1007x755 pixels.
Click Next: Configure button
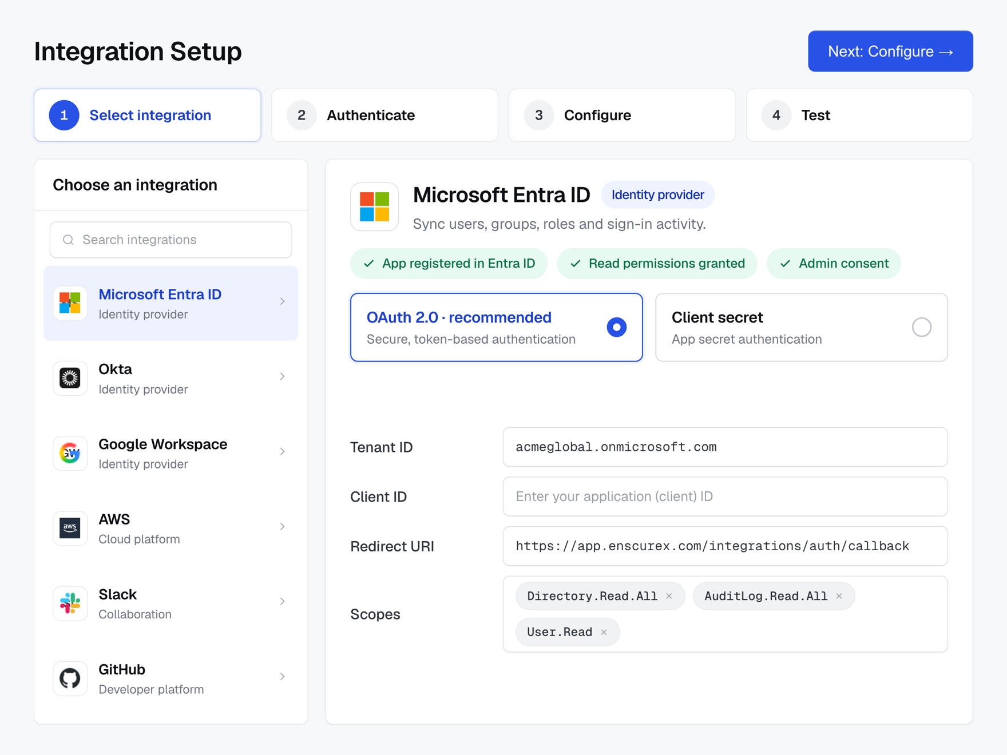[x=890, y=51]
